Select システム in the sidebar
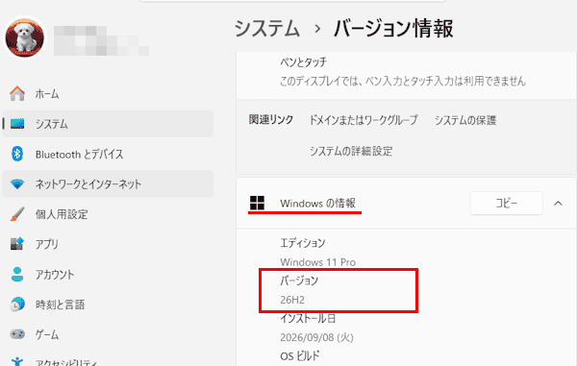This screenshot has width=577, height=366. point(108,124)
